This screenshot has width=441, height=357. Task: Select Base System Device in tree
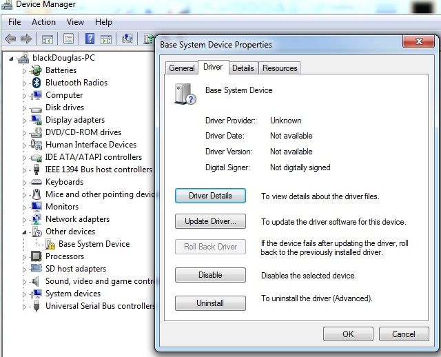pyautogui.click(x=94, y=244)
